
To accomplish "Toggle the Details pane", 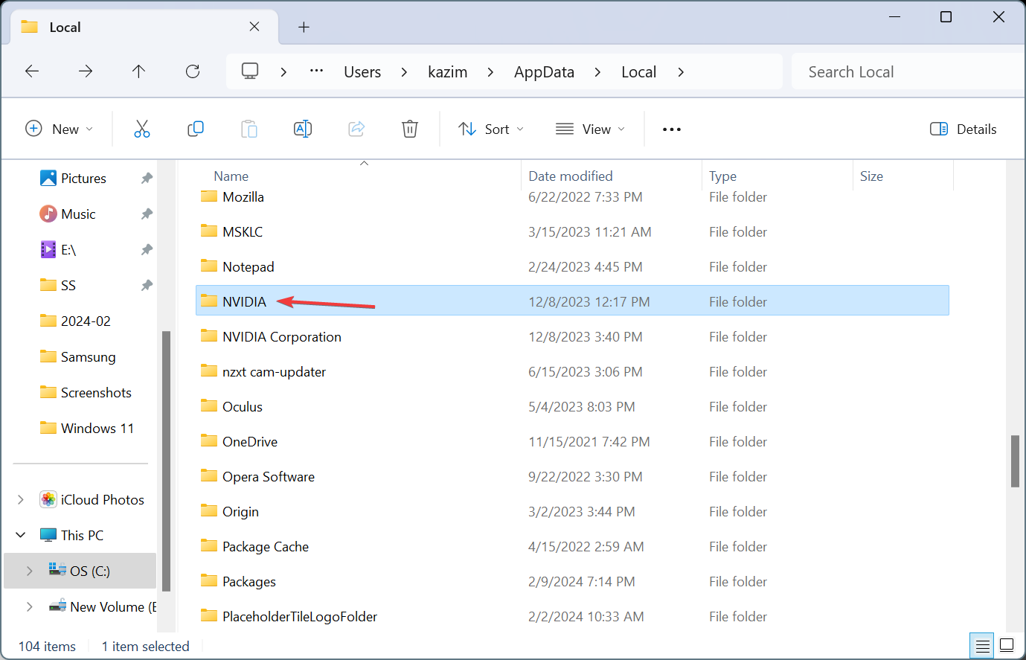I will [x=964, y=129].
